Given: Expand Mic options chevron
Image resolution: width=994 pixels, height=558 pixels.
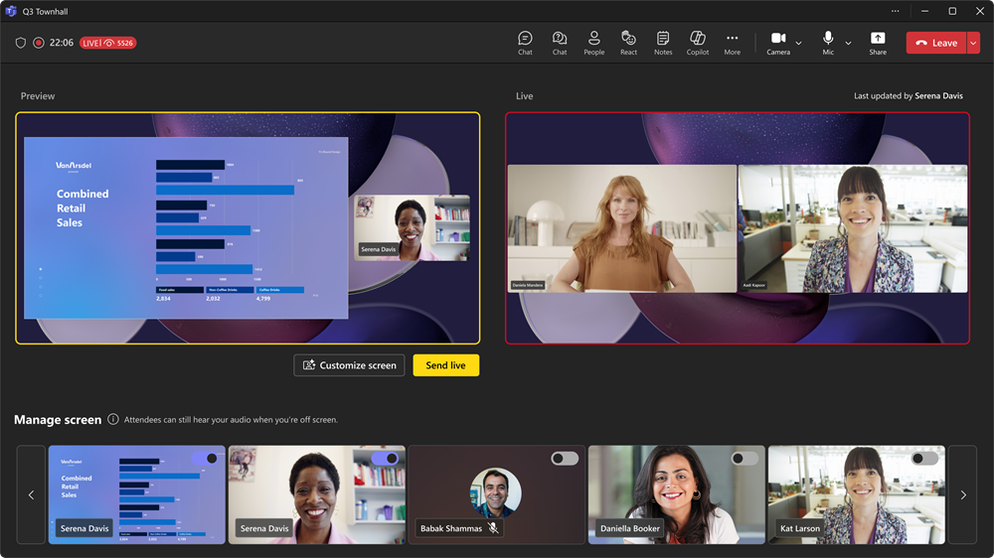Looking at the screenshot, I should [x=848, y=43].
